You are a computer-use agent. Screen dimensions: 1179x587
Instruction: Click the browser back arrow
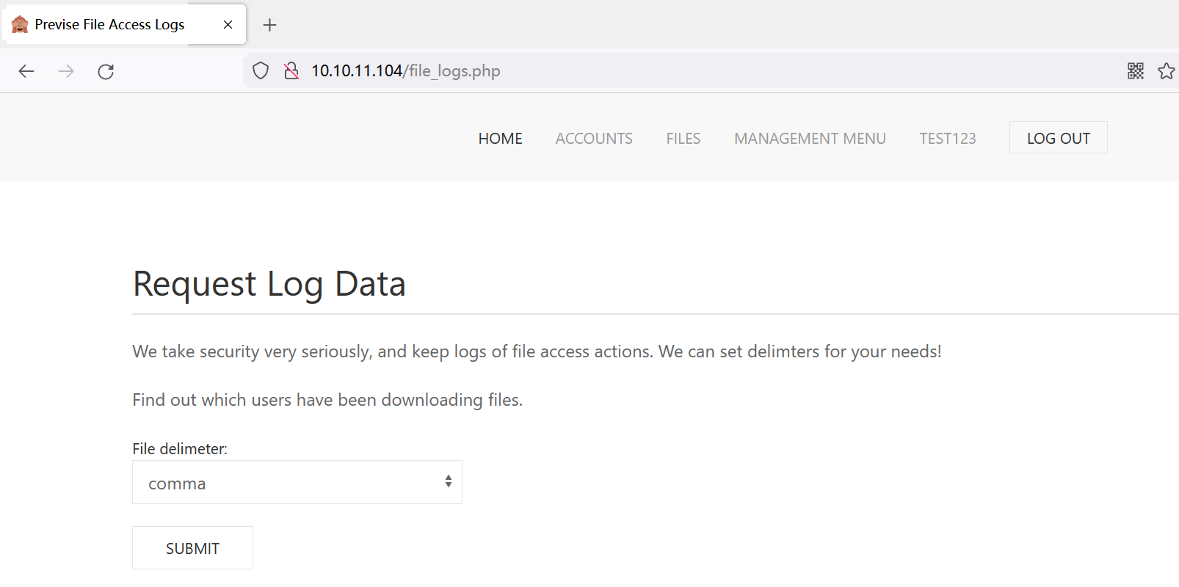26,71
